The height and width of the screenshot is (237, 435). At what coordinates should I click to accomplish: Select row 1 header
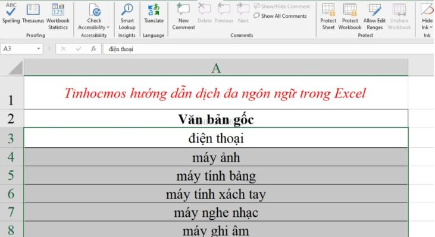pyautogui.click(x=11, y=93)
